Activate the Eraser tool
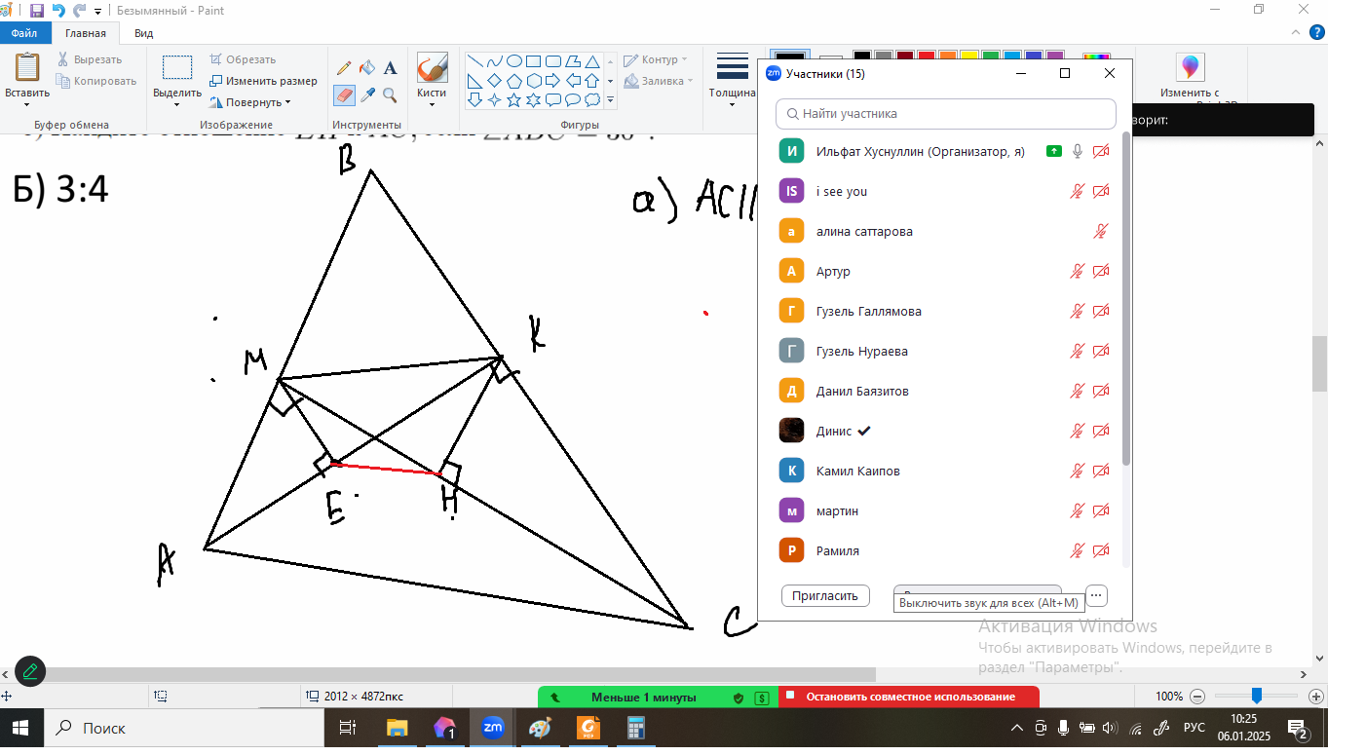Image resolution: width=1365 pixels, height=755 pixels. (x=344, y=94)
